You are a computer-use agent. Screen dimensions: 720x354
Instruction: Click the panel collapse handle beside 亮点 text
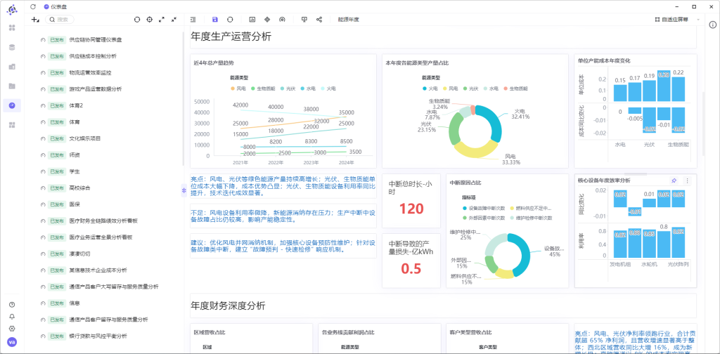pos(184,190)
